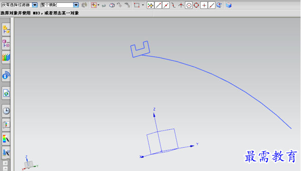The image size is (301, 171).
Task: Open the Reuse Library books icon
Action: pos(6,57)
